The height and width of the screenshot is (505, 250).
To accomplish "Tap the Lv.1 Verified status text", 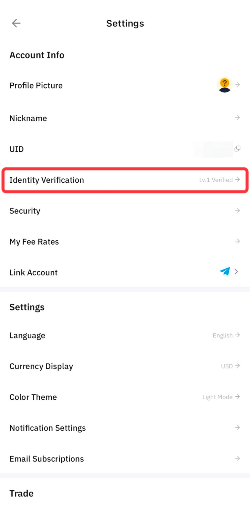I will click(x=216, y=180).
